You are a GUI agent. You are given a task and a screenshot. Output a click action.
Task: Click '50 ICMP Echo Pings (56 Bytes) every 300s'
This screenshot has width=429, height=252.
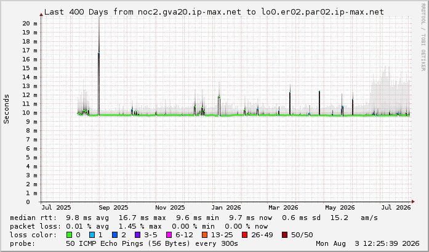tap(152, 243)
